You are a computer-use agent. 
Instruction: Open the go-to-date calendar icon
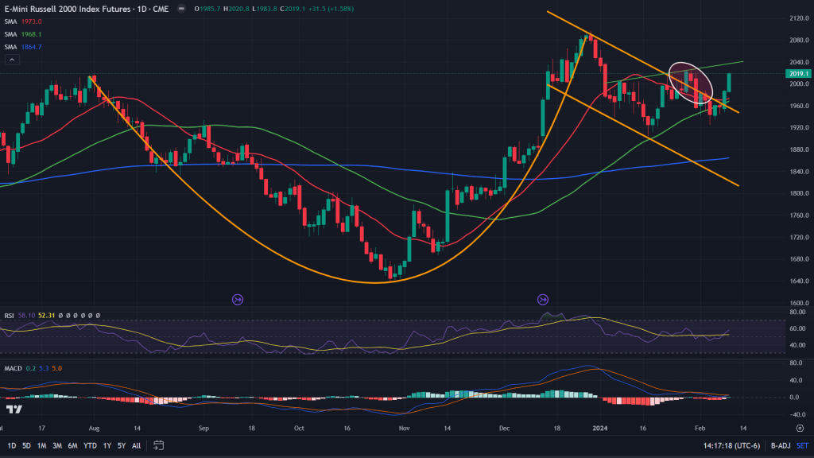click(x=159, y=445)
